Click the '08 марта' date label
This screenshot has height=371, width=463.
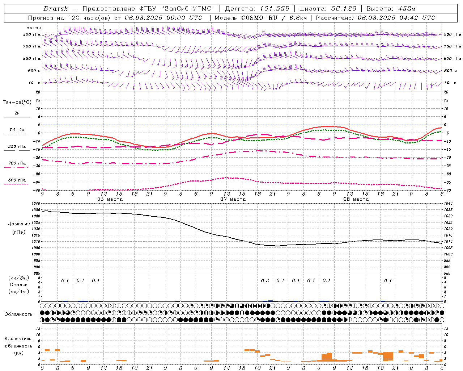tap(356, 199)
